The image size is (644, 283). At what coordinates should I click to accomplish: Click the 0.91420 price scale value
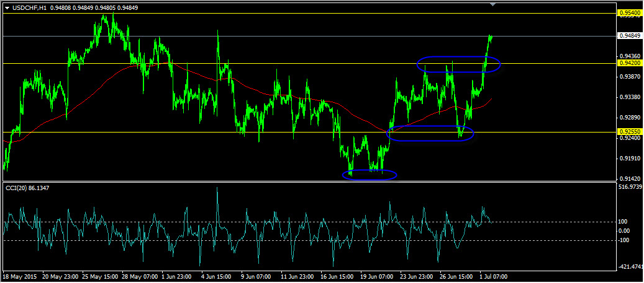629,178
